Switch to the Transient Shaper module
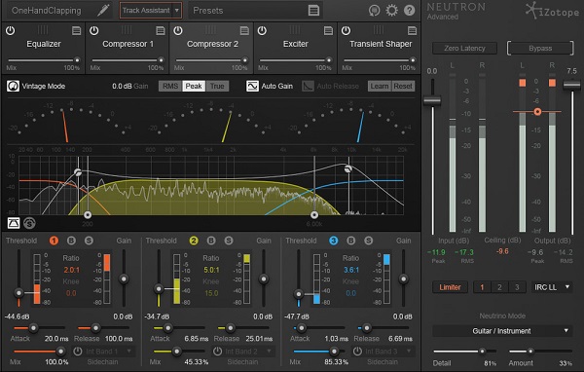This screenshot has width=584, height=372. (381, 44)
